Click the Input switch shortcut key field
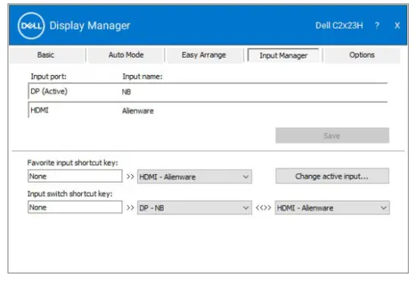This screenshot has height=281, width=417. (75, 208)
